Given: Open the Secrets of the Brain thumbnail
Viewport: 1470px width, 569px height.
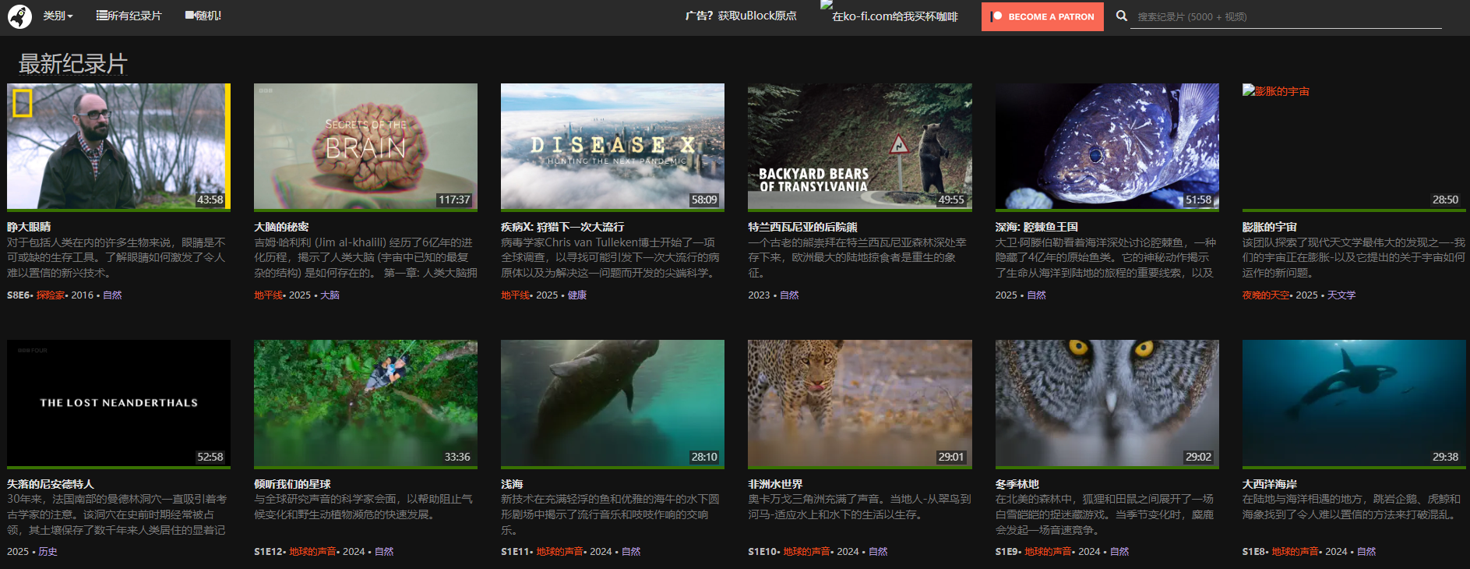Looking at the screenshot, I should [x=365, y=146].
